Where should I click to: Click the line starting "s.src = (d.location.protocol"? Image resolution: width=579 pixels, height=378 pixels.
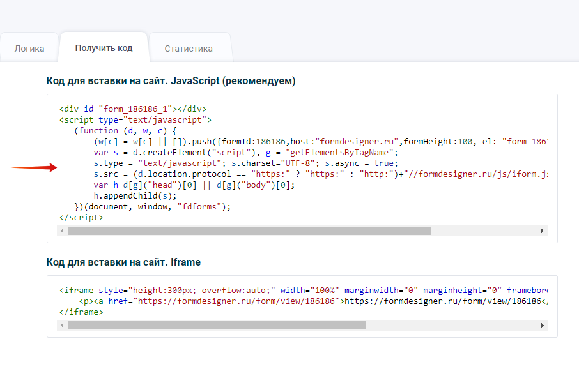[321, 174]
